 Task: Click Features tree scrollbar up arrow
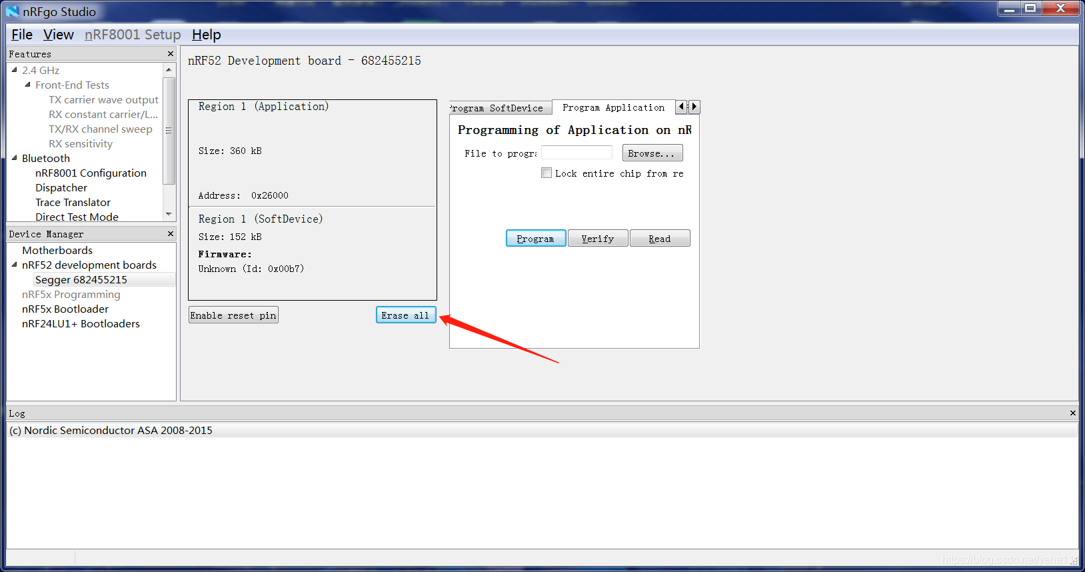(x=169, y=70)
